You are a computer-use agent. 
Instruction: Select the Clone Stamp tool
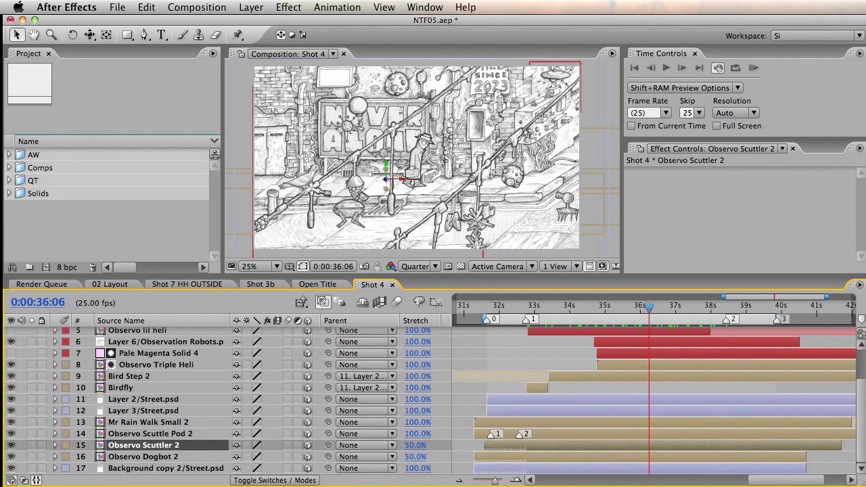pyautogui.click(x=199, y=35)
